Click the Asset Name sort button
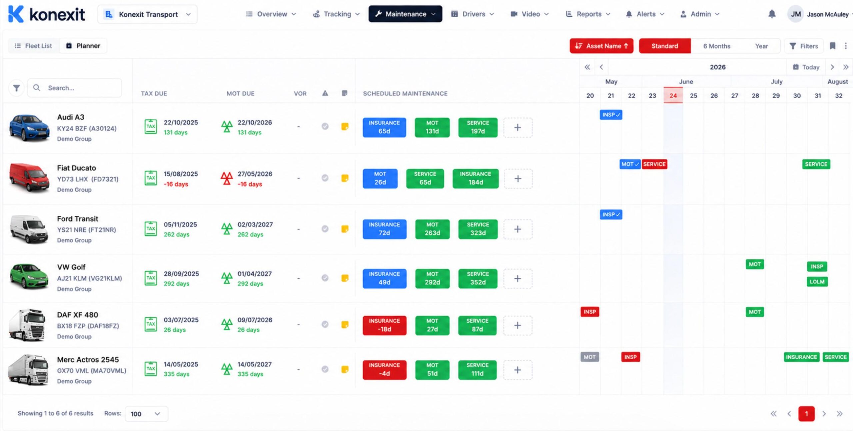Screen dimensions: 853x431 pyautogui.click(x=601, y=46)
